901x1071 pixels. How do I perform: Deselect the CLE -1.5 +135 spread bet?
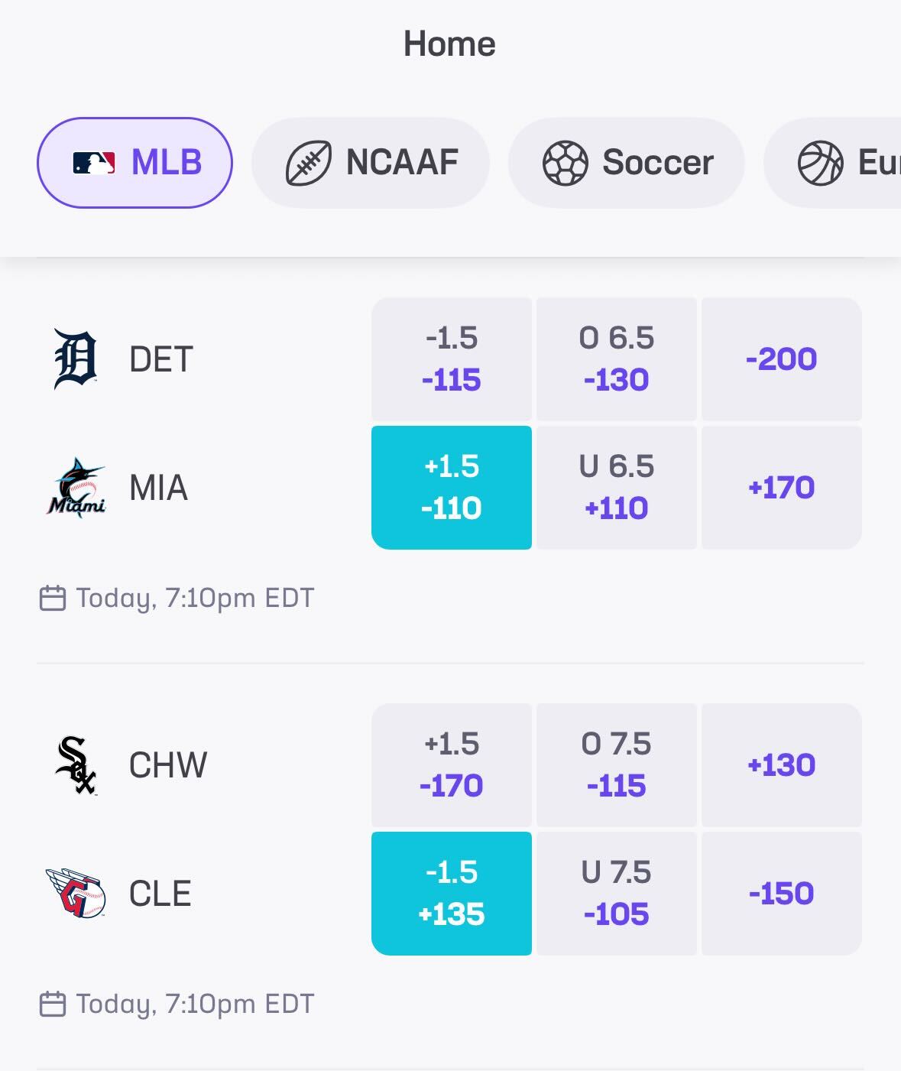(x=452, y=892)
